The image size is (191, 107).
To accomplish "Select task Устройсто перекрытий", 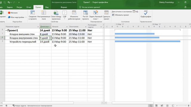I will click(x=23, y=42).
